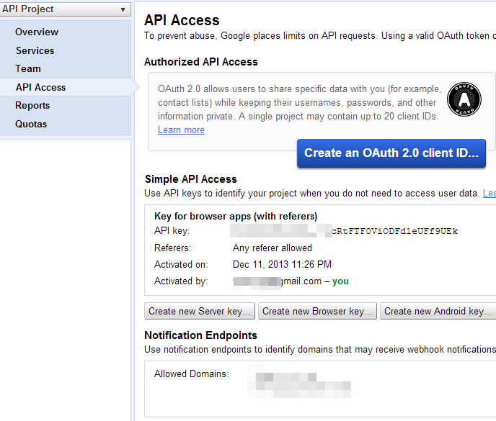Click the blurred allowed domains value
The width and height of the screenshot is (496, 421).
(303, 381)
